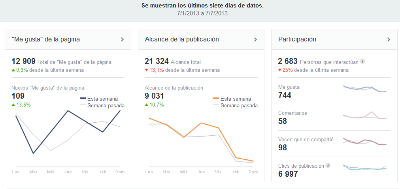Click green up arrow beside 0,9% change
Viewport: 400px width, 189px height.
[13, 70]
